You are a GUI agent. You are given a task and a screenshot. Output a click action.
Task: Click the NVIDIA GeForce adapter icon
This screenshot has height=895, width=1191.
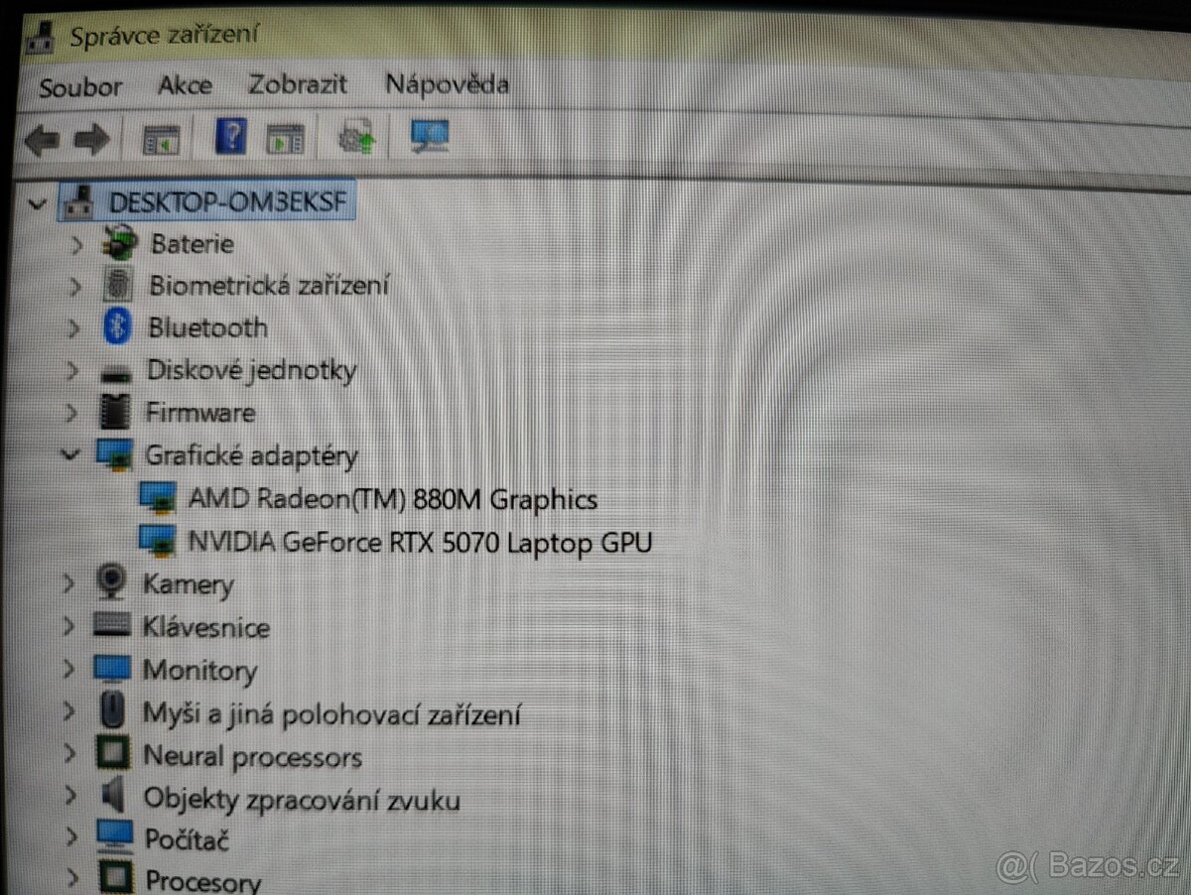pyautogui.click(x=158, y=542)
